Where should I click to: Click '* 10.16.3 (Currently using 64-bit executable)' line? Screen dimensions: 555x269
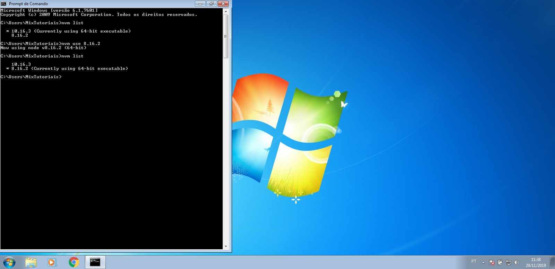68,31
